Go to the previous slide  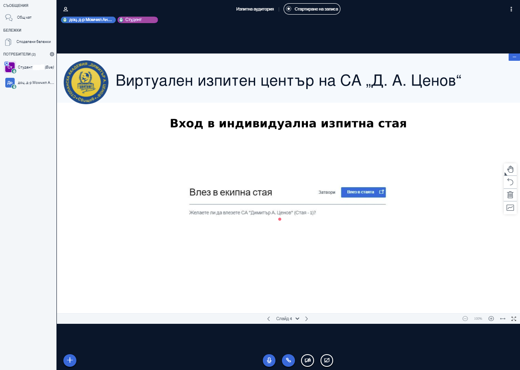pos(269,319)
